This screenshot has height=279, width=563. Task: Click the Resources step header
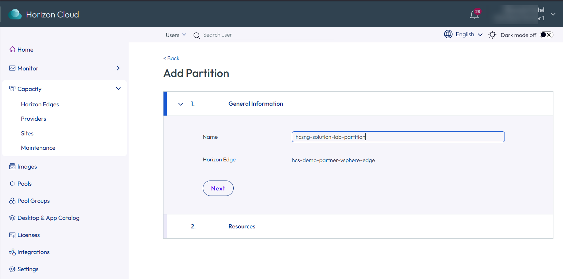[358, 226]
